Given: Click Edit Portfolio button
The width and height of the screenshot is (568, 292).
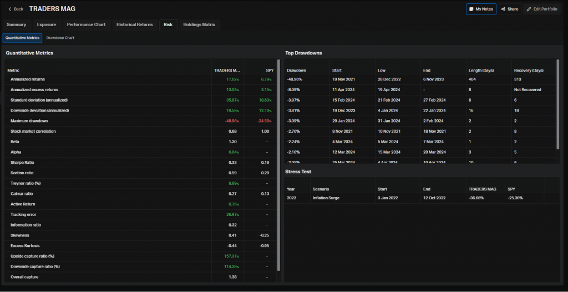Looking at the screenshot, I should point(542,9).
